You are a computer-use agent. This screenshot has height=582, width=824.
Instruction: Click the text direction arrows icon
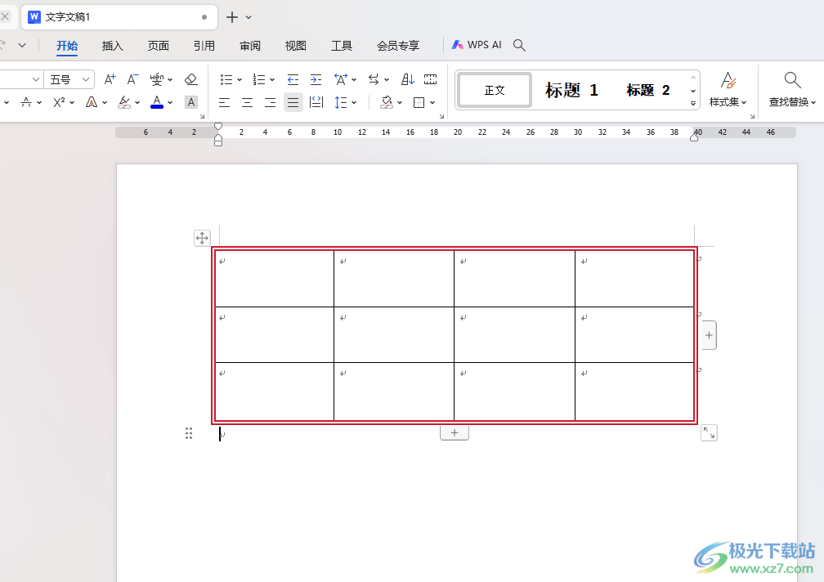[x=374, y=79]
